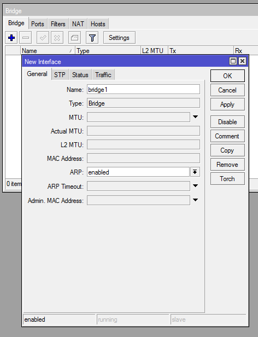Click the Rx column header
The image size is (258, 337).
(x=246, y=51)
